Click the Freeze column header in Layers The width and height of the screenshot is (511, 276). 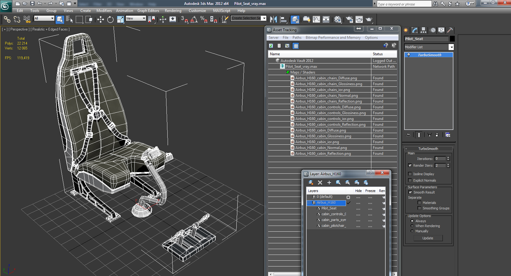tap(370, 191)
